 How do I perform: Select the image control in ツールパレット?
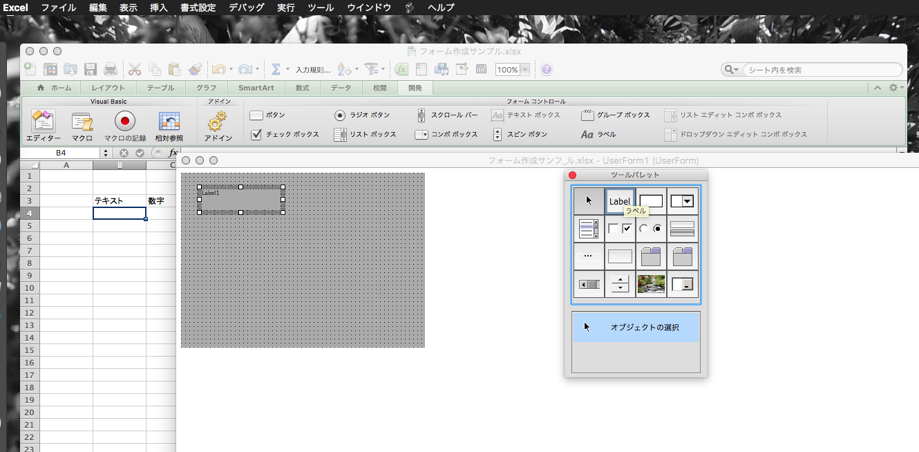651,284
